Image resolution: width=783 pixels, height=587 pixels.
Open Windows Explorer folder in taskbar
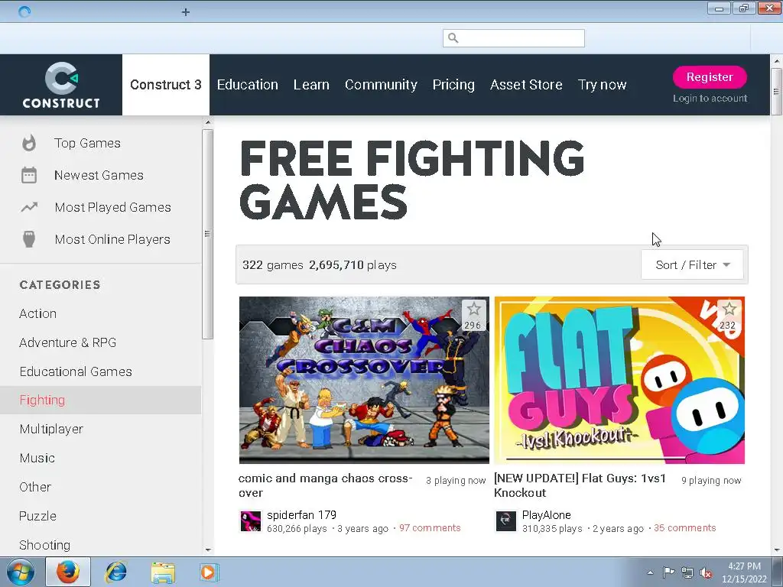tap(163, 572)
